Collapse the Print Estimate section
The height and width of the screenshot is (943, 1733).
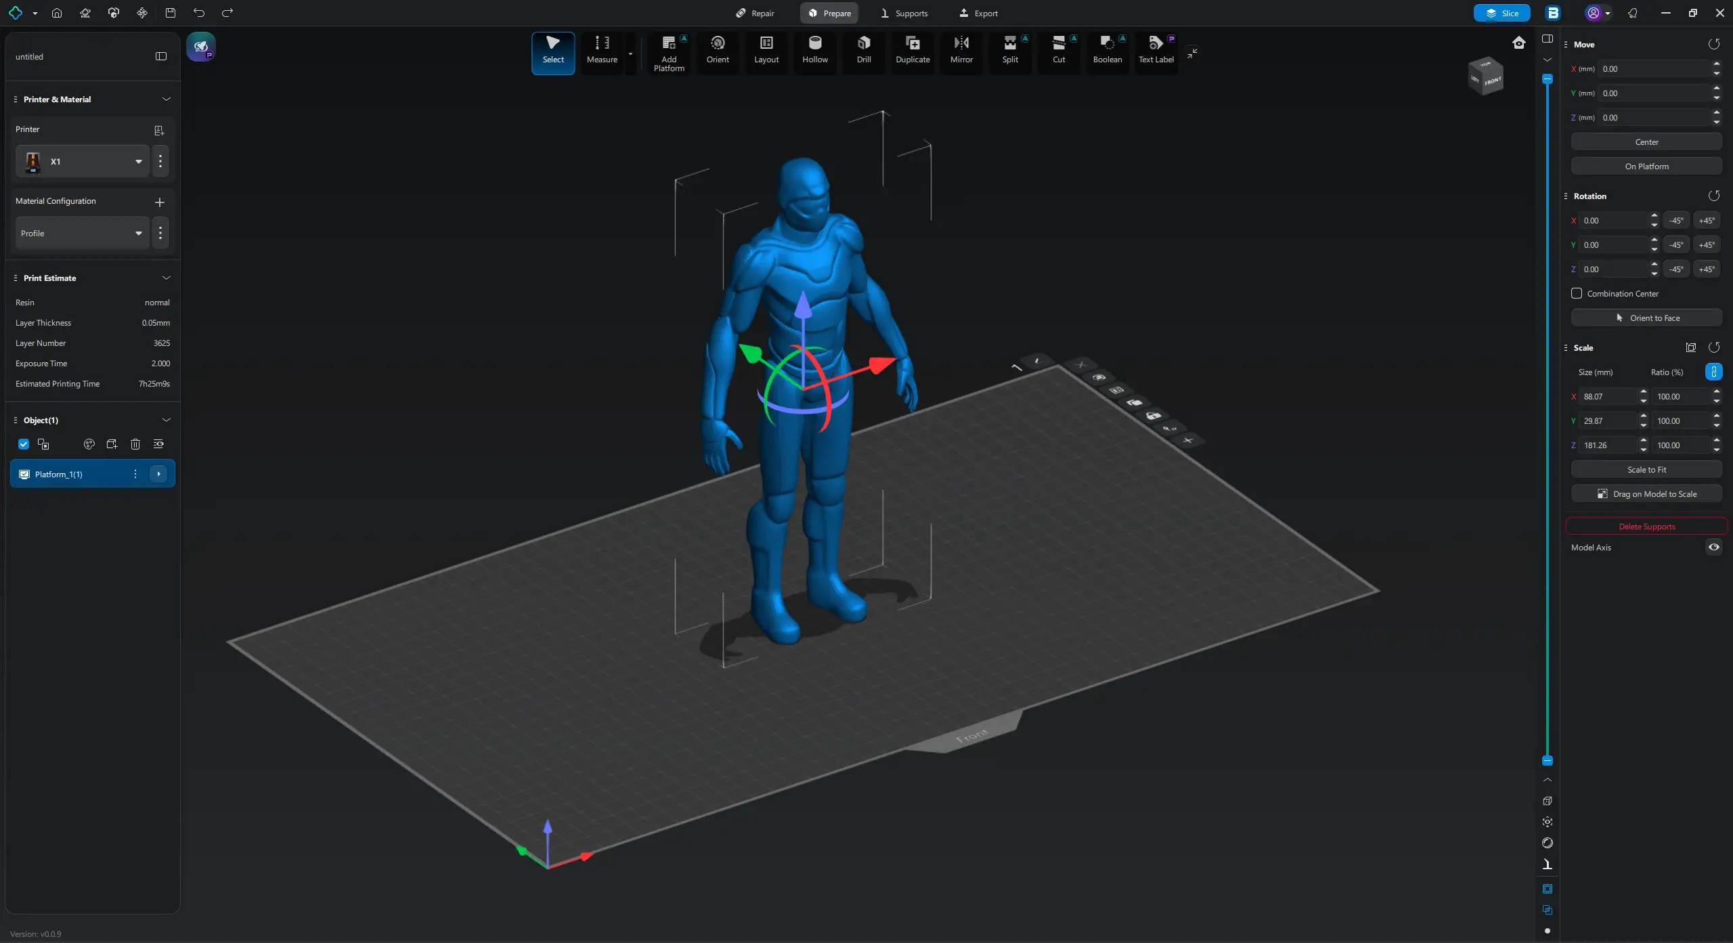pyautogui.click(x=167, y=278)
